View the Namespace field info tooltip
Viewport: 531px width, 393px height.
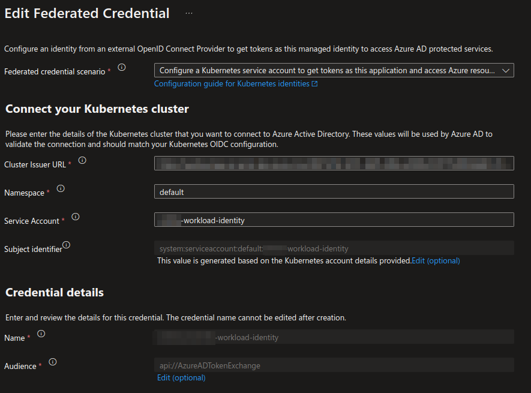pos(61,188)
